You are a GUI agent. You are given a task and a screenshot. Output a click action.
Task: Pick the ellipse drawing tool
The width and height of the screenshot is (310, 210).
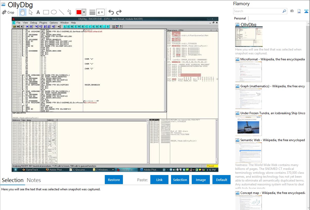click(54, 12)
